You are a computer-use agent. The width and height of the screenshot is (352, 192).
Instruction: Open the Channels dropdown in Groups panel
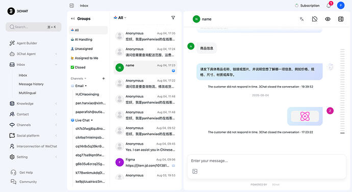click(x=79, y=78)
